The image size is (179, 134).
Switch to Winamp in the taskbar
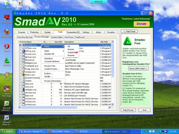point(32,132)
